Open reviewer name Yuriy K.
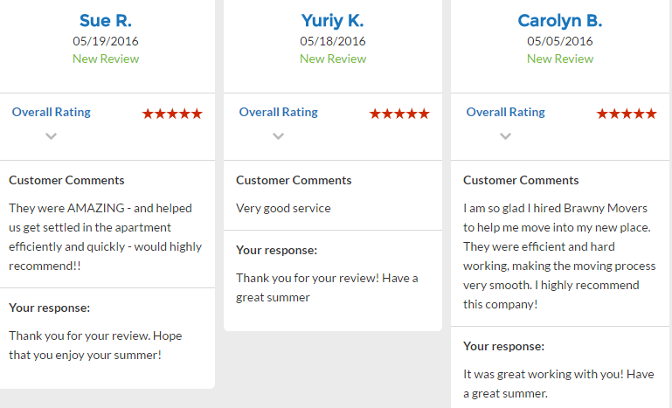This screenshot has width=672, height=408. pyautogui.click(x=333, y=21)
